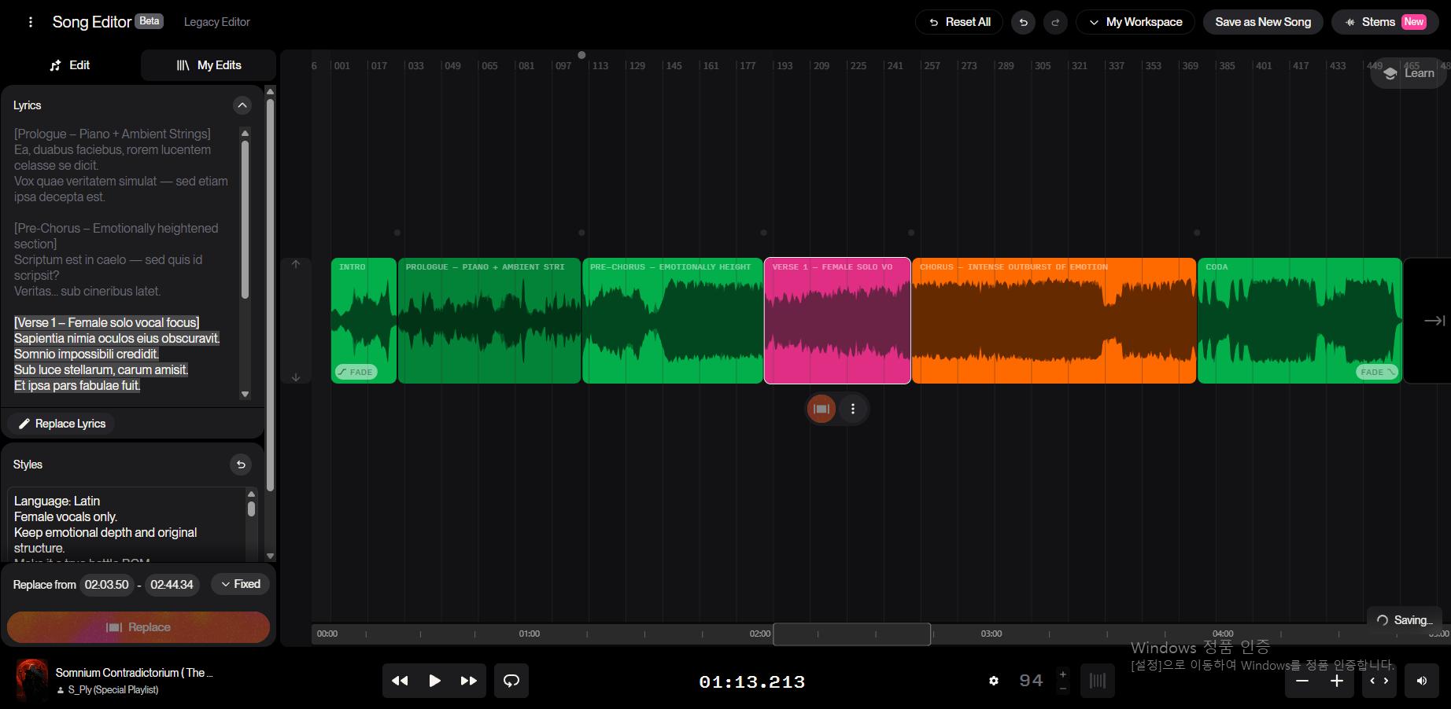Reset styles with the Styles revert icon

click(x=241, y=465)
